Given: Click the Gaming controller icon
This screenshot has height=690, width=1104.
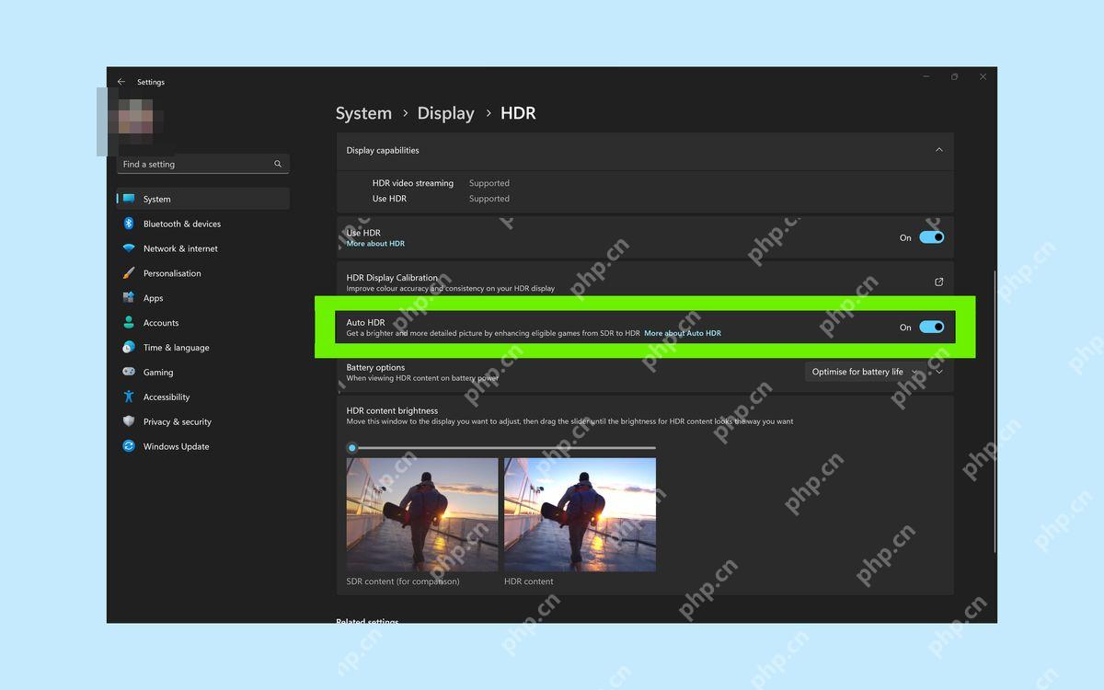Looking at the screenshot, I should [129, 372].
